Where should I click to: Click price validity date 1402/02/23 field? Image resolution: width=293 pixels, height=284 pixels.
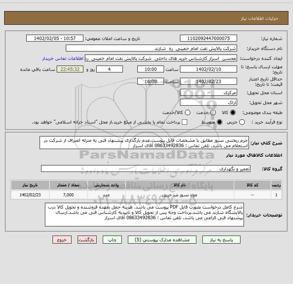[x=209, y=81]
